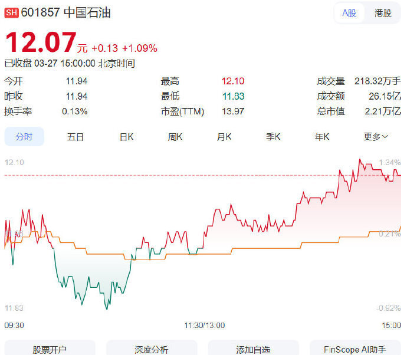This screenshot has height=355, width=407.
Task: Open the 年K yearly chart
Action: coord(322,137)
